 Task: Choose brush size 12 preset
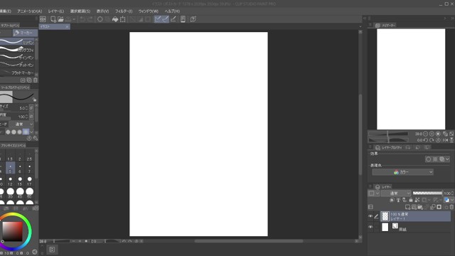pyautogui.click(x=10, y=181)
